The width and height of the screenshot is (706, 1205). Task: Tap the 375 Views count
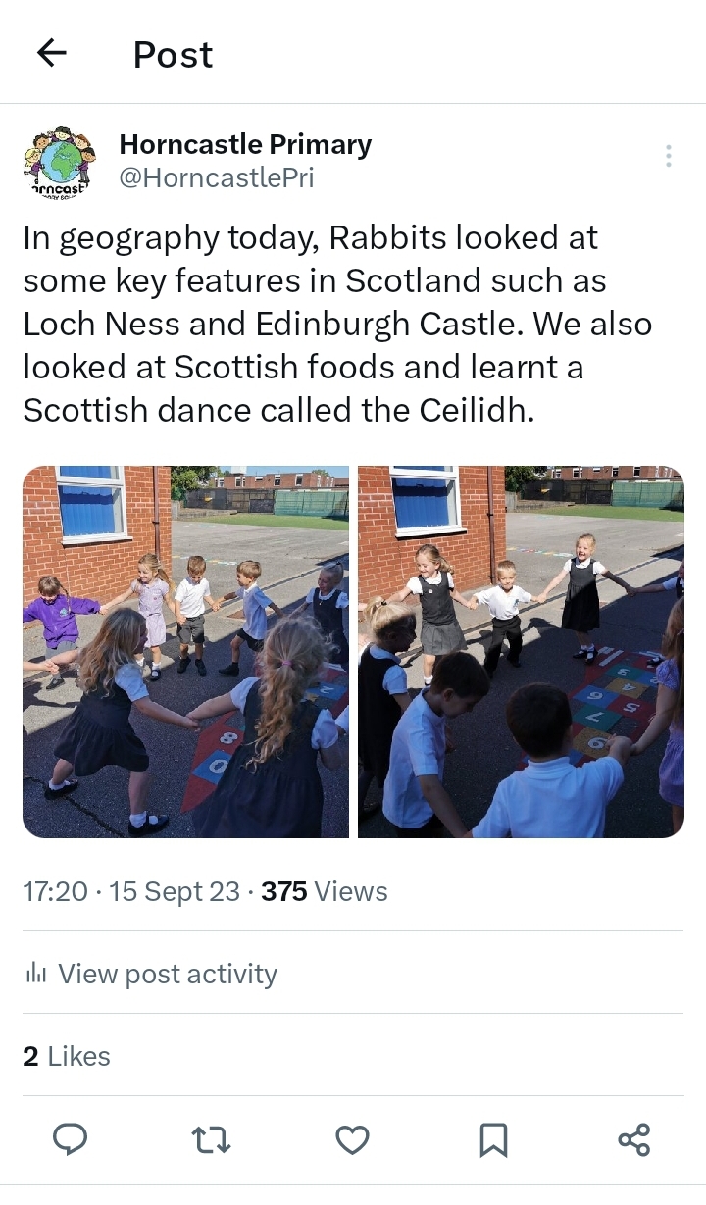(x=325, y=891)
